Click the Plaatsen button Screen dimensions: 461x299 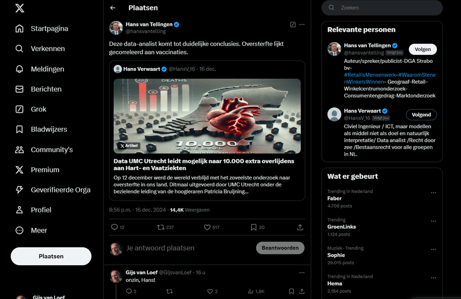point(51,256)
